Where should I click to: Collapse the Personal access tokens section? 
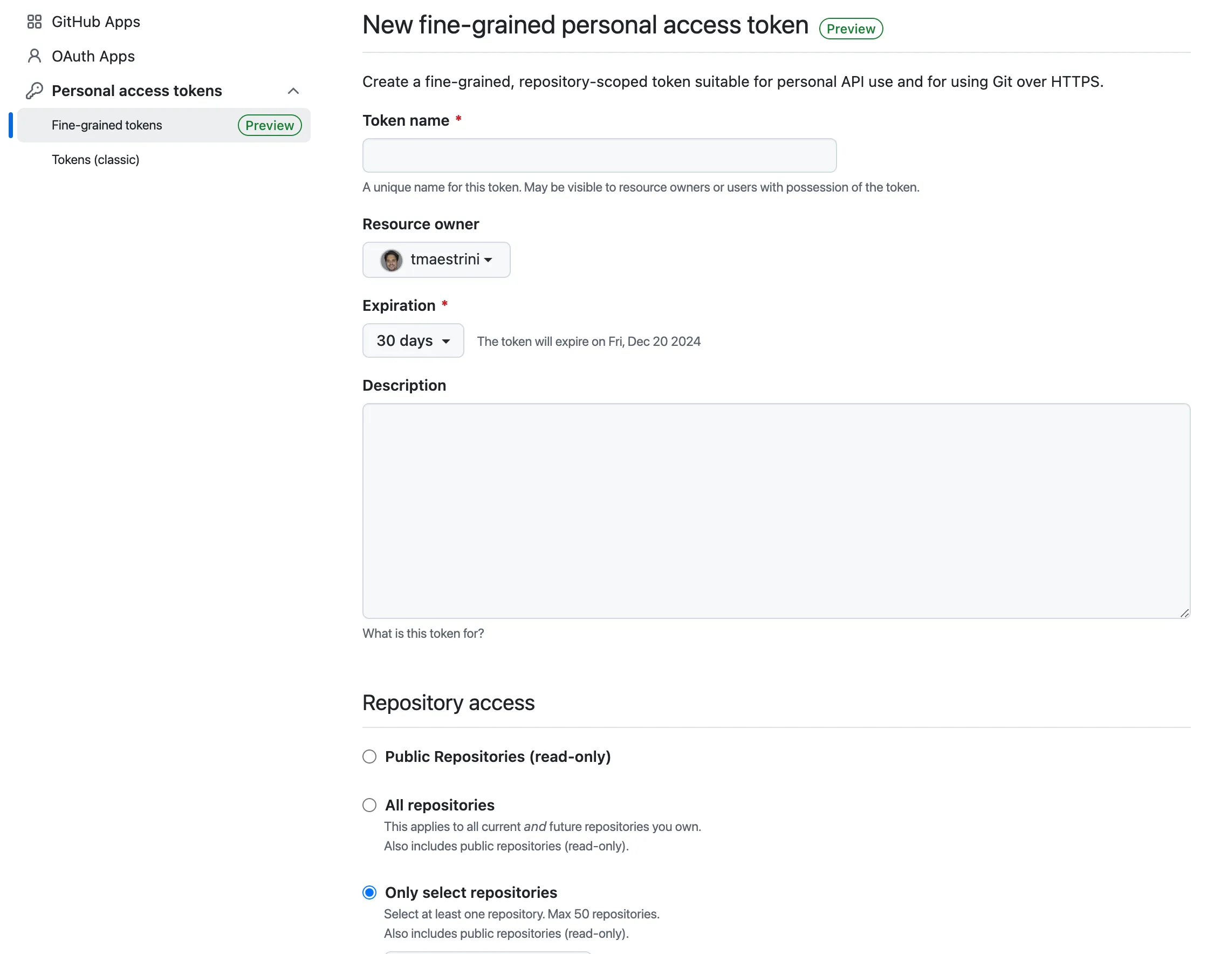point(293,91)
